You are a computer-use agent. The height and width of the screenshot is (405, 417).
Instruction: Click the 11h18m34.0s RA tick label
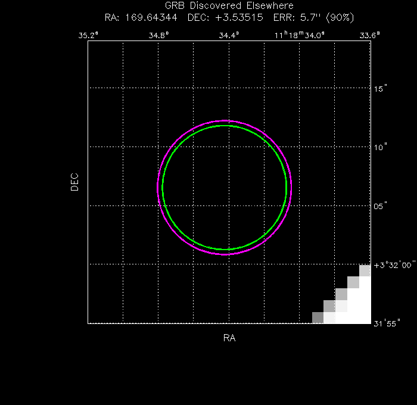pyautogui.click(x=299, y=35)
